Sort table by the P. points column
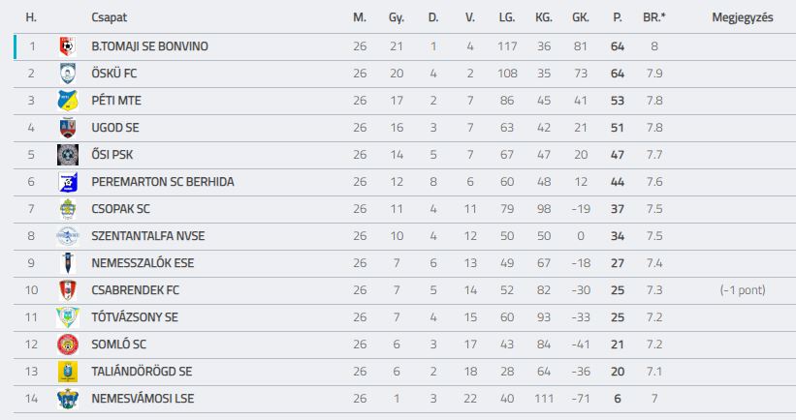This screenshot has height=420, width=796. pos(618,17)
